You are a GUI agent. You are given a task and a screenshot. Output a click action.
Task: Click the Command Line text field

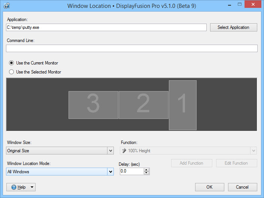click(132, 48)
